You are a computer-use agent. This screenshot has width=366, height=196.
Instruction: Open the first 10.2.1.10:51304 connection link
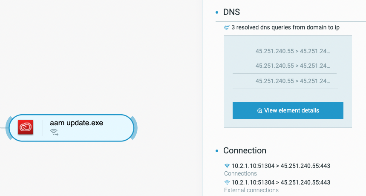click(x=281, y=166)
